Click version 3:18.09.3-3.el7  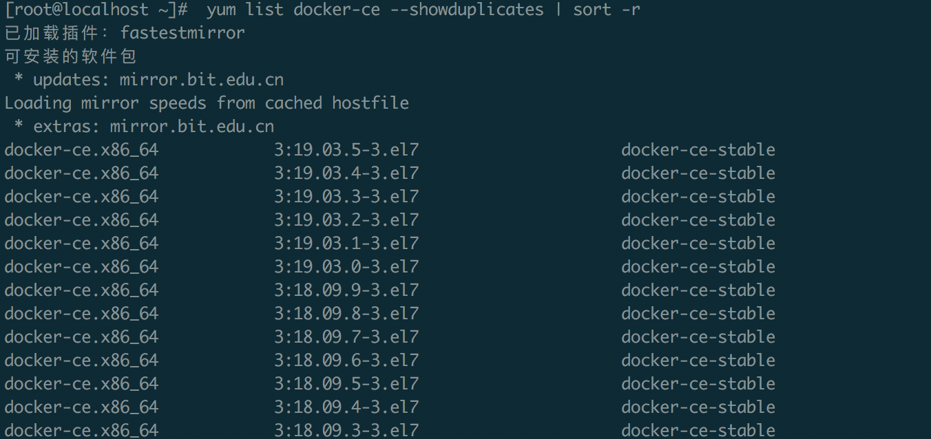346,431
